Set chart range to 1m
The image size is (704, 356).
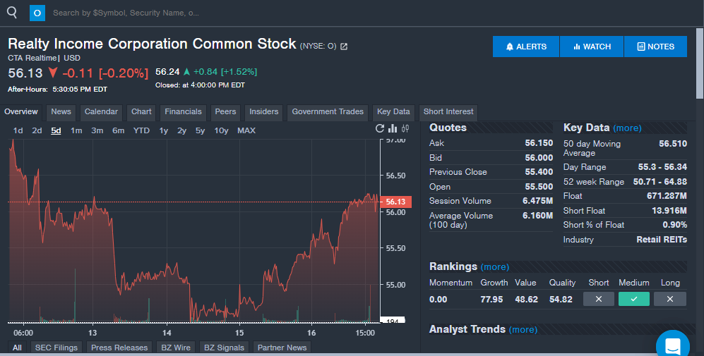pyautogui.click(x=76, y=130)
